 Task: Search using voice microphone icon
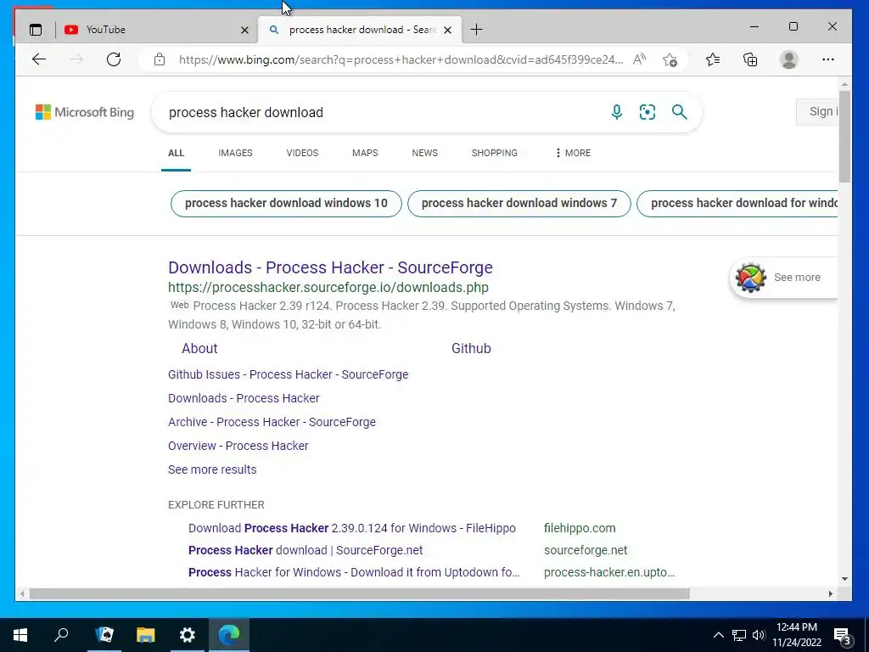point(616,112)
